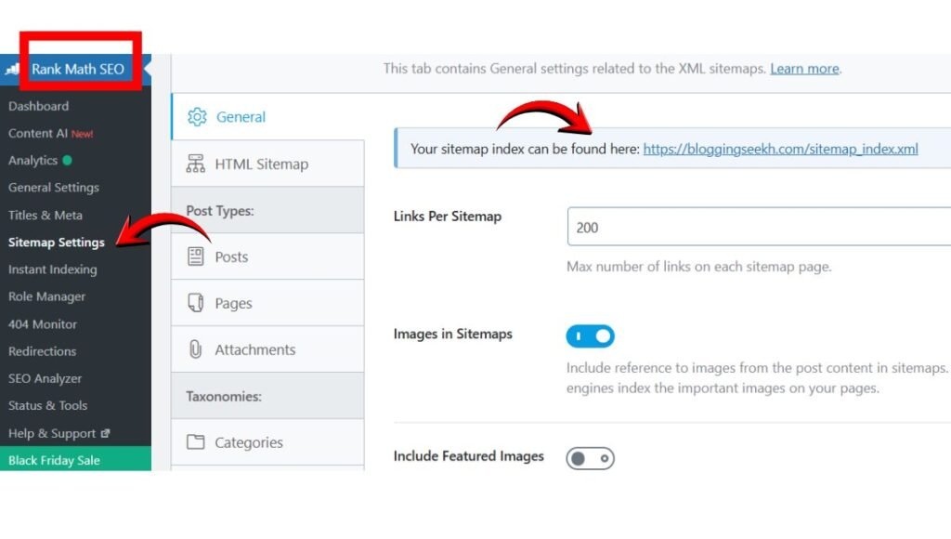The width and height of the screenshot is (951, 539).
Task: Open the Redirections menu item
Action: coord(42,351)
